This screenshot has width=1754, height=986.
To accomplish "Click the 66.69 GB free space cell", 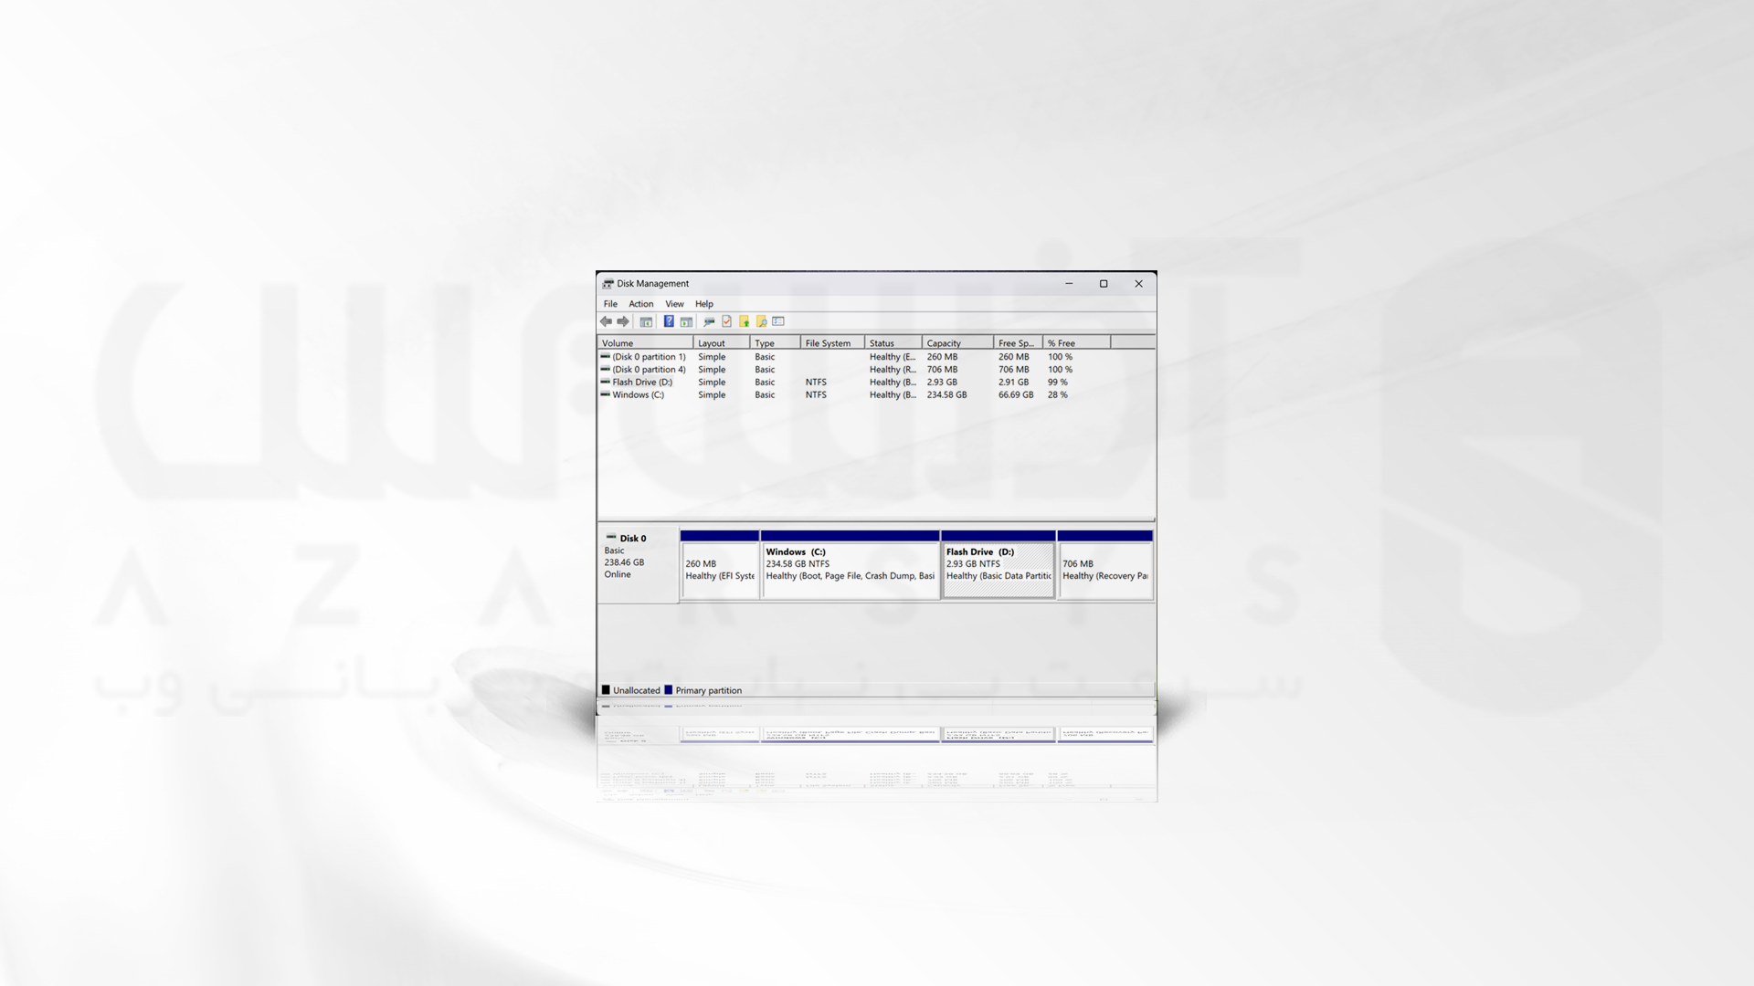I will click(1016, 395).
